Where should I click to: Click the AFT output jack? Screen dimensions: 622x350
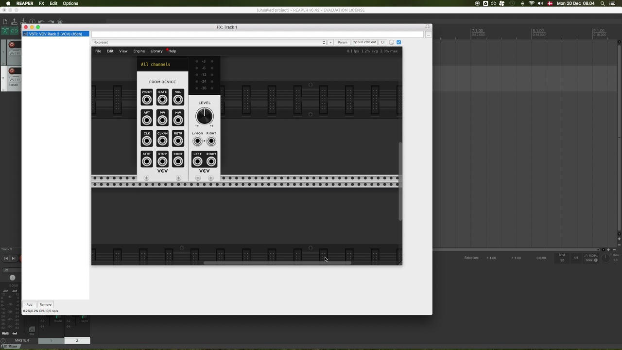(147, 120)
